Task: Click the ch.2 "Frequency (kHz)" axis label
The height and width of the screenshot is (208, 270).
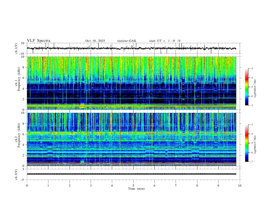Action: tap(19, 135)
